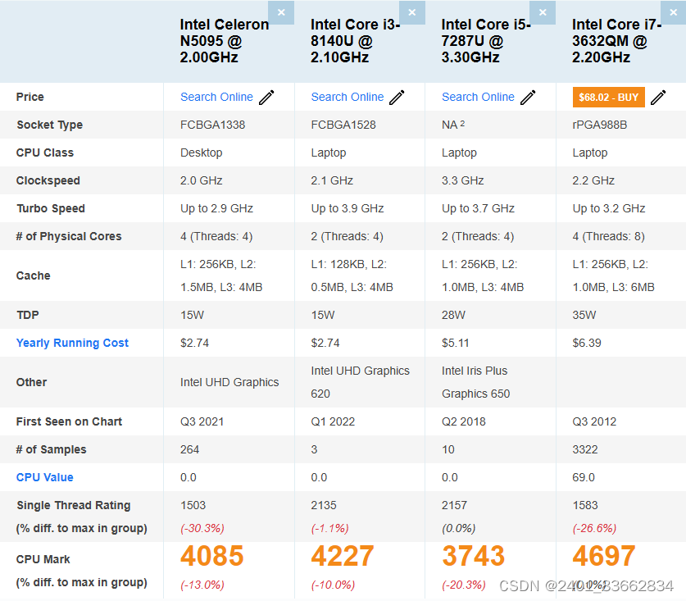Open the Yearly Running Cost link
Viewport: 686px width, 601px height.
click(x=72, y=343)
